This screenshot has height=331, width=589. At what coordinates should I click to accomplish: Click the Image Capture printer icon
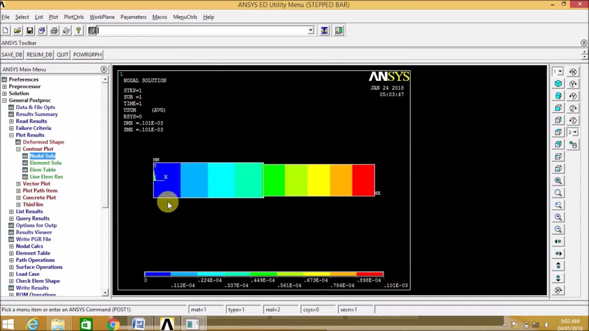click(x=54, y=30)
